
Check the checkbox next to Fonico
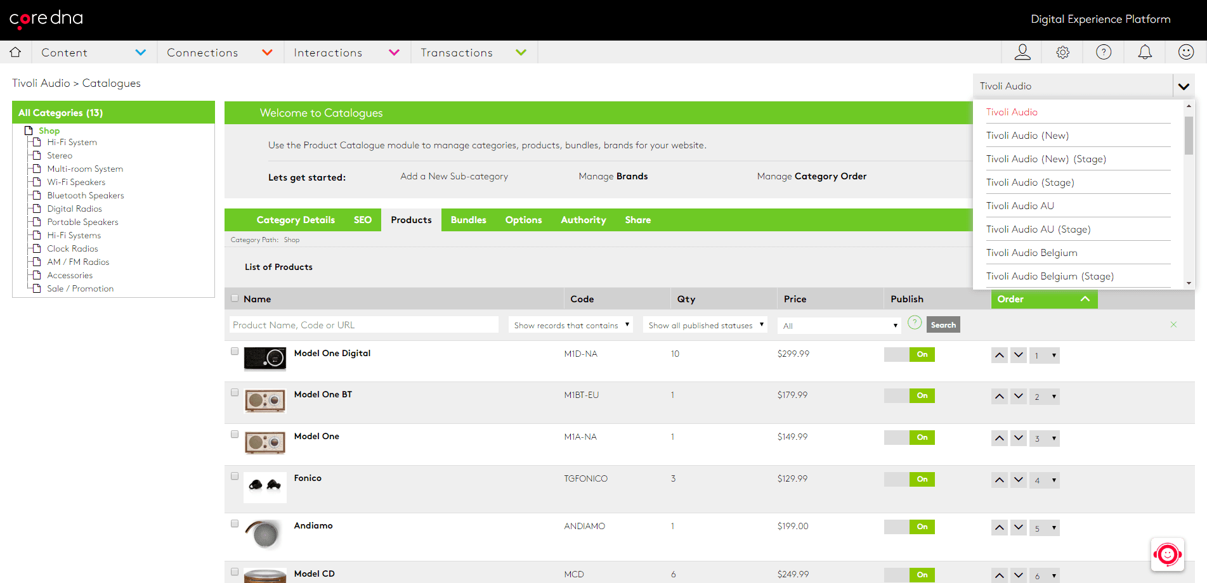click(x=235, y=476)
